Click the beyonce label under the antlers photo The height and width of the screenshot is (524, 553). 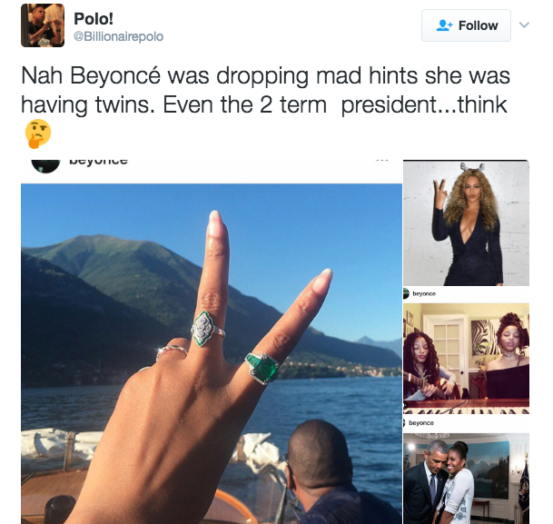(424, 293)
